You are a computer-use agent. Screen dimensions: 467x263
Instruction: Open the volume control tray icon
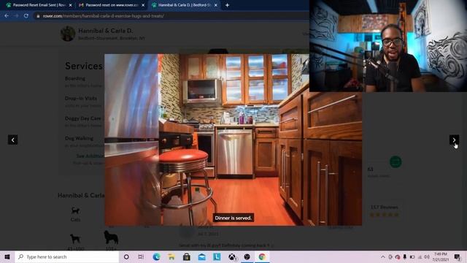[427, 256]
